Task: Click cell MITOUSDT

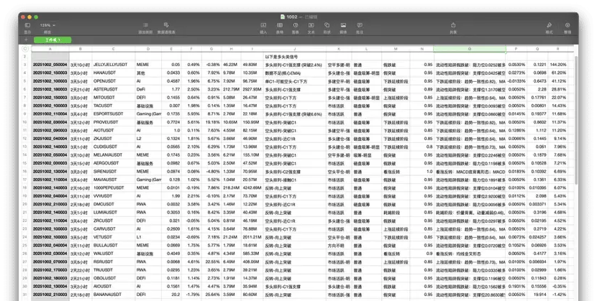Action: pyautogui.click(x=114, y=98)
